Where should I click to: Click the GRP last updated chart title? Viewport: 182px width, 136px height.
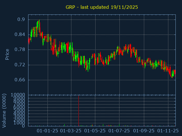tap(102, 7)
